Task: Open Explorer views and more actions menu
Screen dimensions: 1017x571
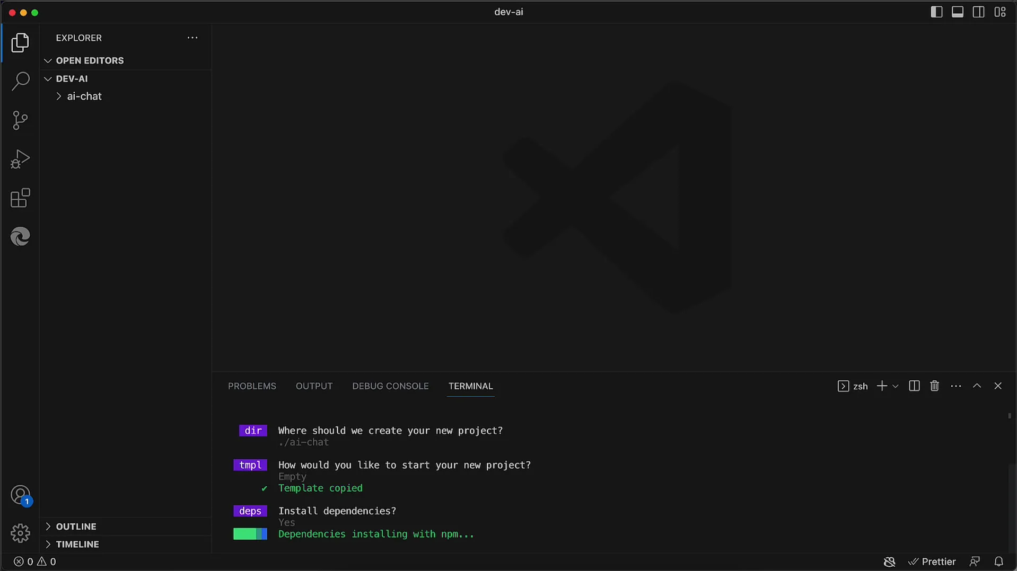Action: coord(192,38)
